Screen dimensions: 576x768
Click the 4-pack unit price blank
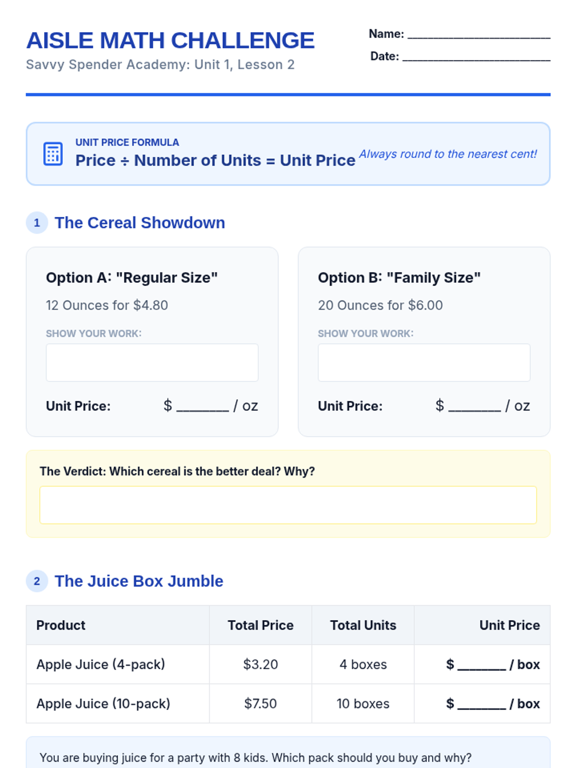click(481, 665)
